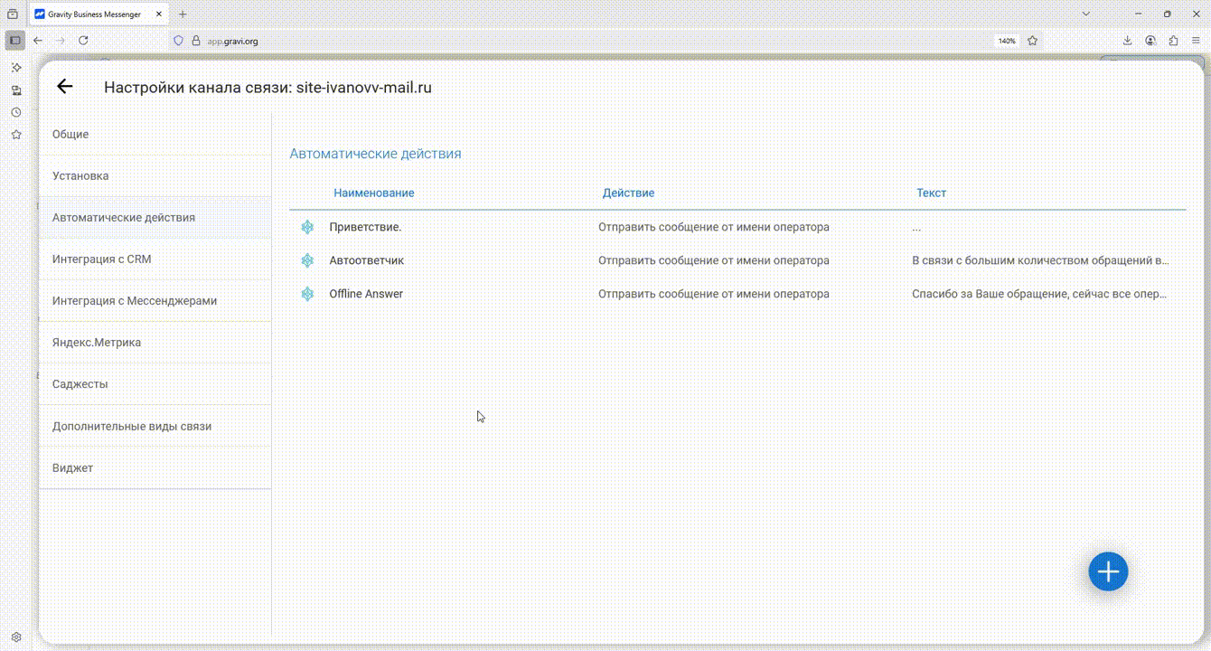Click the blue plus add action button
Image resolution: width=1211 pixels, height=651 pixels.
point(1107,571)
